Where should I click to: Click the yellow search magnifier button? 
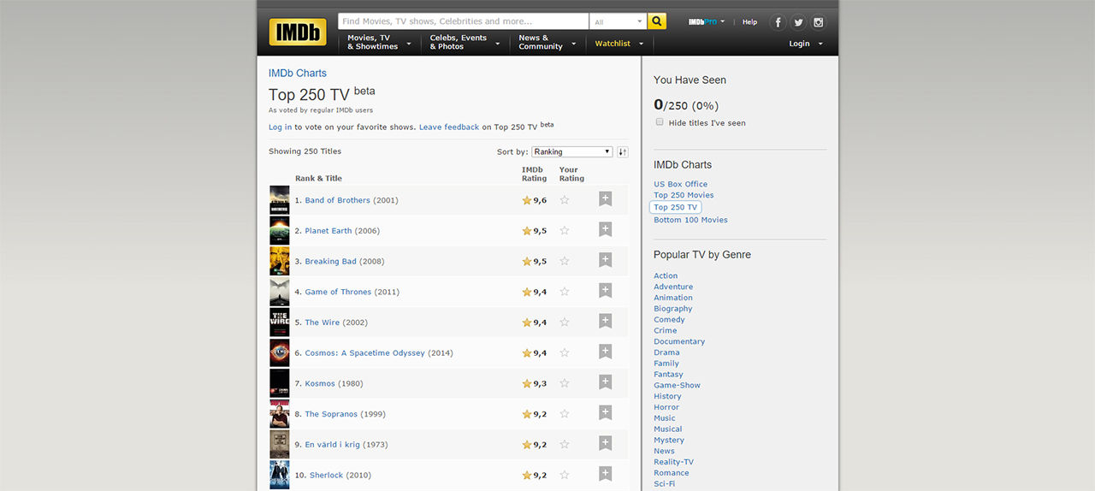[657, 21]
